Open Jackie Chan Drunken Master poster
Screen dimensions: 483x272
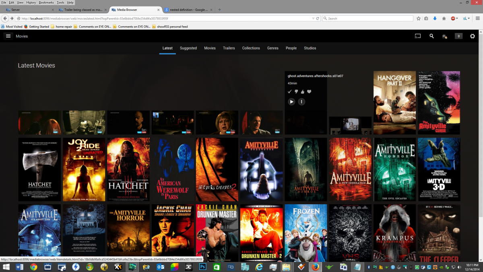pos(217,233)
